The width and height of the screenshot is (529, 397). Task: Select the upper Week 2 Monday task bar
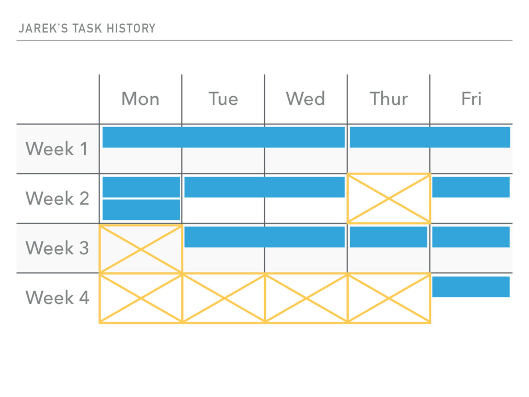click(141, 187)
